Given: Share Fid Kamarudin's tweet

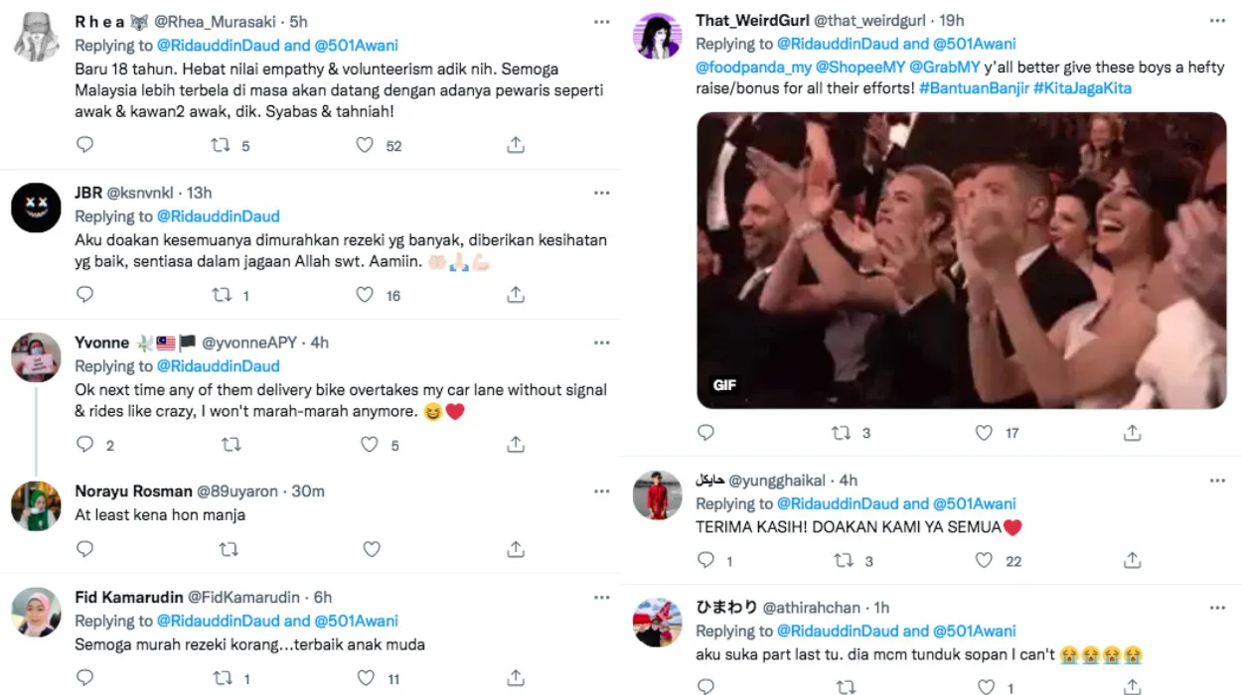Looking at the screenshot, I should [516, 678].
